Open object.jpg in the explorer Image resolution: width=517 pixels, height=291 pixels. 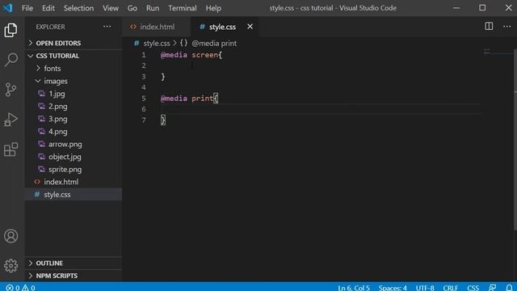[74, 157]
